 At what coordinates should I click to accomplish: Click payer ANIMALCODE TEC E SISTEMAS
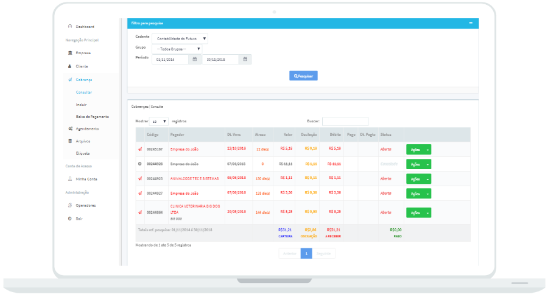coord(194,178)
